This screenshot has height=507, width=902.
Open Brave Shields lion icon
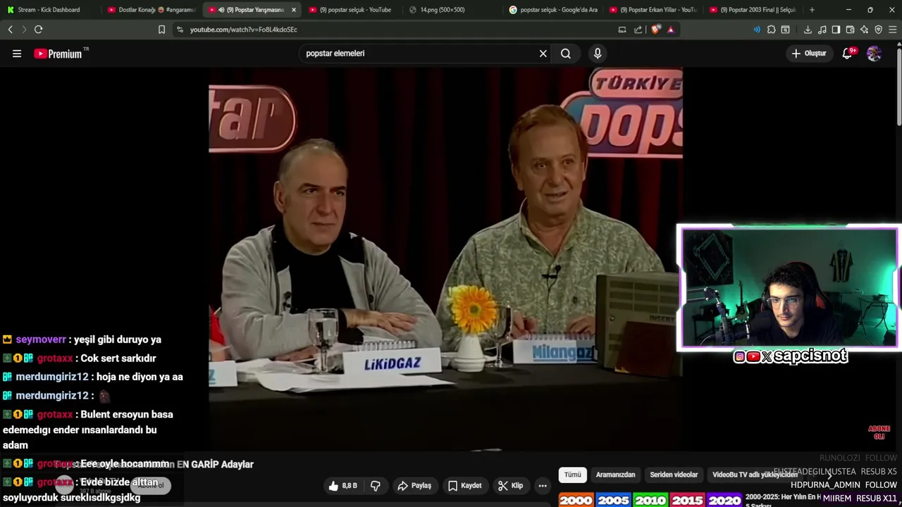tap(656, 30)
